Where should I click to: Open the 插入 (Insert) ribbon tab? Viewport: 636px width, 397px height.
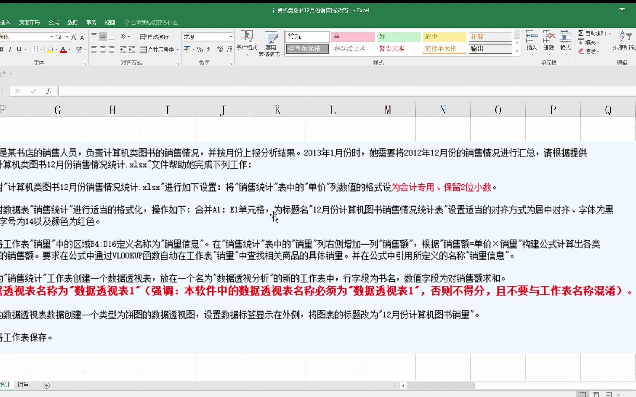pyautogui.click(x=6, y=22)
